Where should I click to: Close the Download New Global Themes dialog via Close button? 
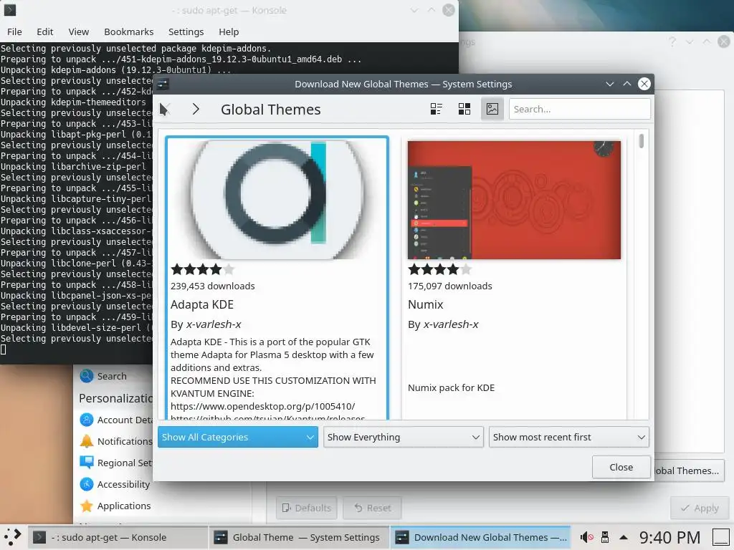(621, 467)
